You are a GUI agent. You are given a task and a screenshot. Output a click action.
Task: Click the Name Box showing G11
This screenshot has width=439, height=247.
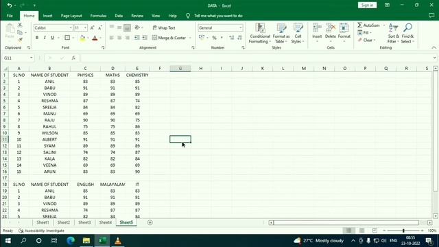pos(15,58)
